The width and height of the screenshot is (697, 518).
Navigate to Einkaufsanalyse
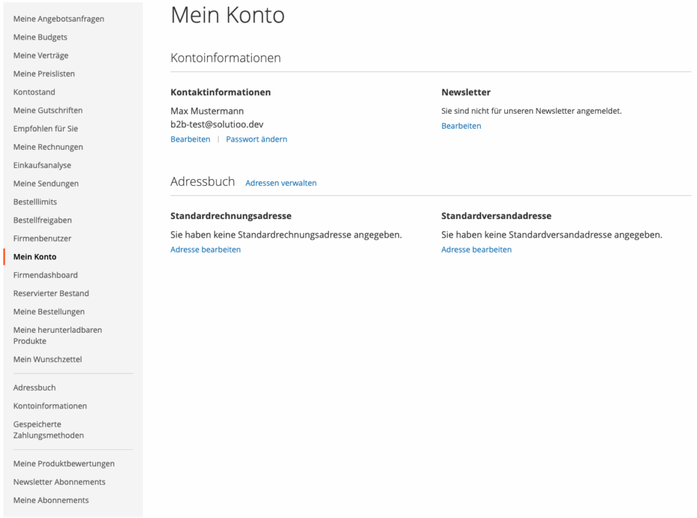[x=42, y=165]
